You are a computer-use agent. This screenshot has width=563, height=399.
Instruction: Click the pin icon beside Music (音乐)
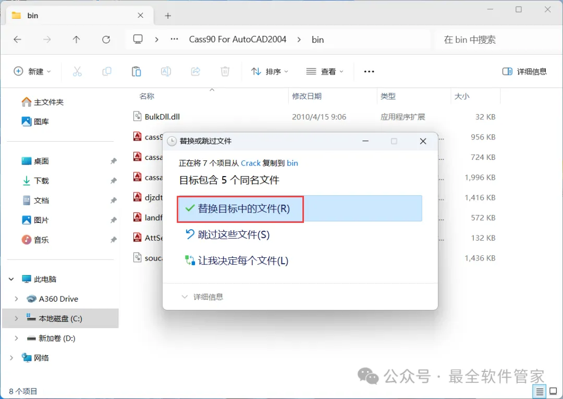click(x=114, y=240)
